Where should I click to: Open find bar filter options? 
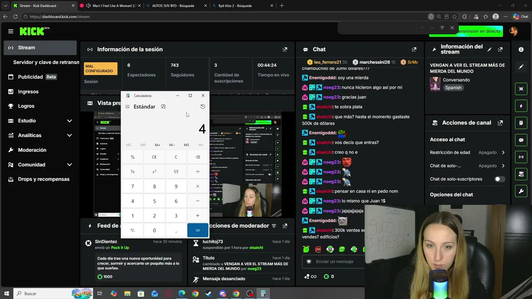pos(442,28)
